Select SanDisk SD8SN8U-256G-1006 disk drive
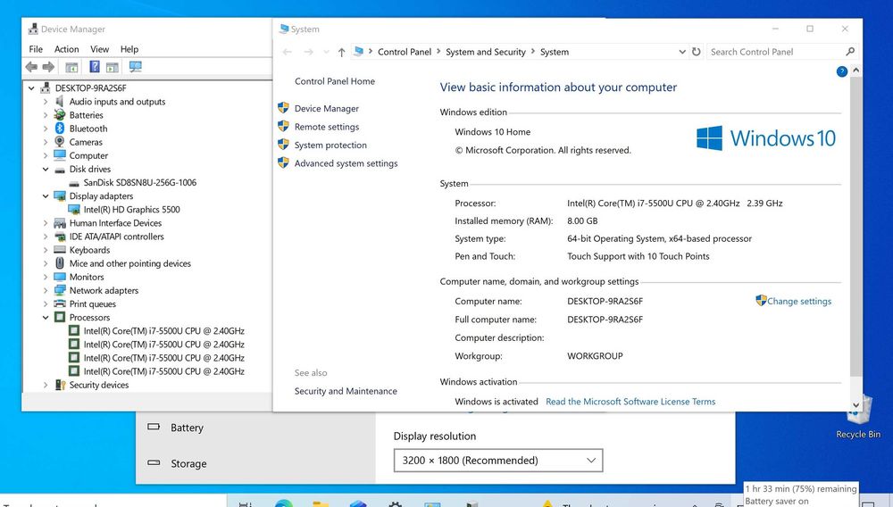Screen dimensions: 893x507 click(140, 183)
